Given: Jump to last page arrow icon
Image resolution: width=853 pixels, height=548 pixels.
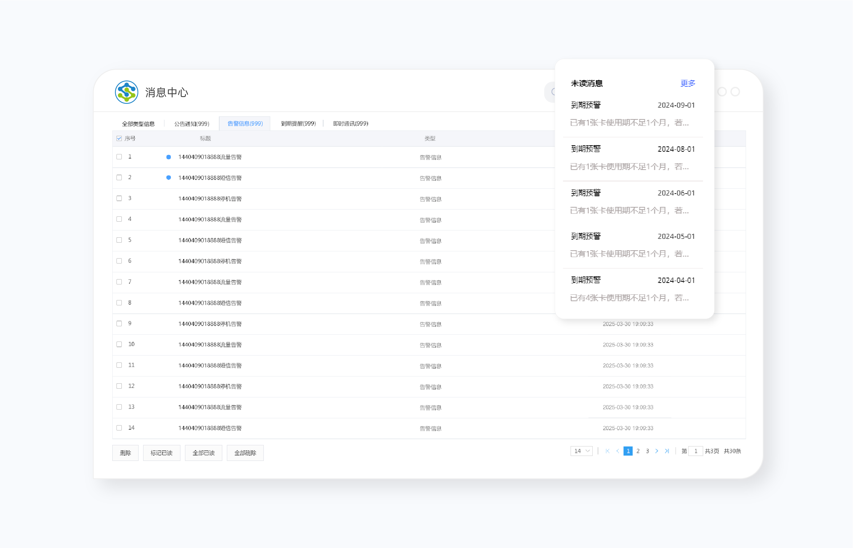Looking at the screenshot, I should pyautogui.click(x=666, y=451).
